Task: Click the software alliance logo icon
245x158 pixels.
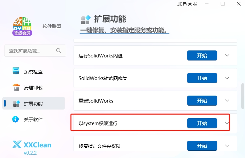Action: pos(22,27)
